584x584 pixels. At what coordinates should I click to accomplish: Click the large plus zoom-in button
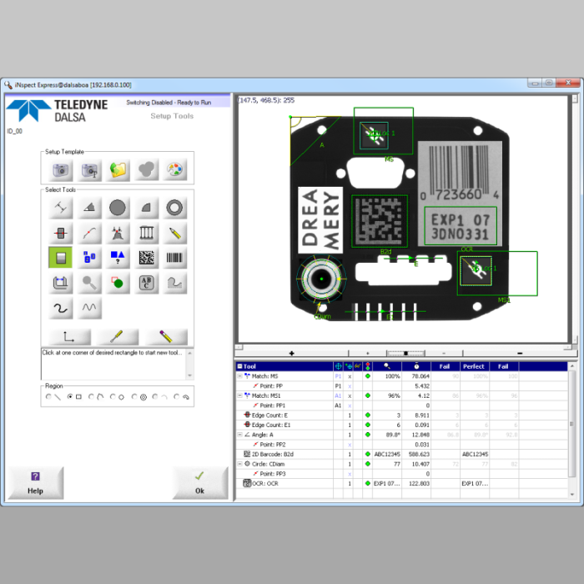292,353
